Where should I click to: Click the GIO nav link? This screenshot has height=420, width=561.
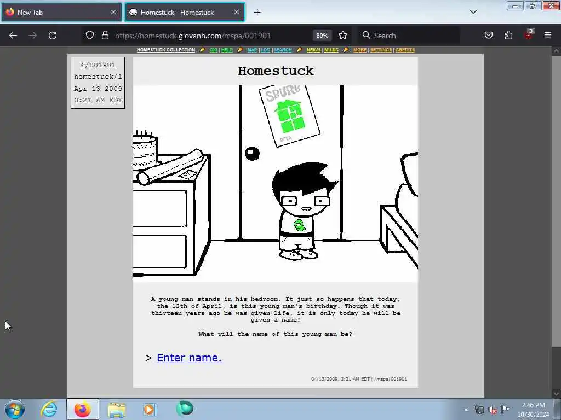tap(214, 50)
